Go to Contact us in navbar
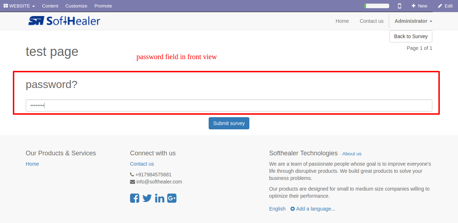 [x=371, y=21]
